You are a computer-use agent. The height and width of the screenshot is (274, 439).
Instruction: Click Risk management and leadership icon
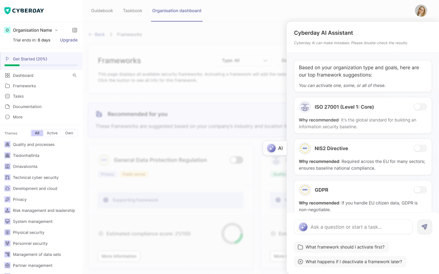coord(7,210)
